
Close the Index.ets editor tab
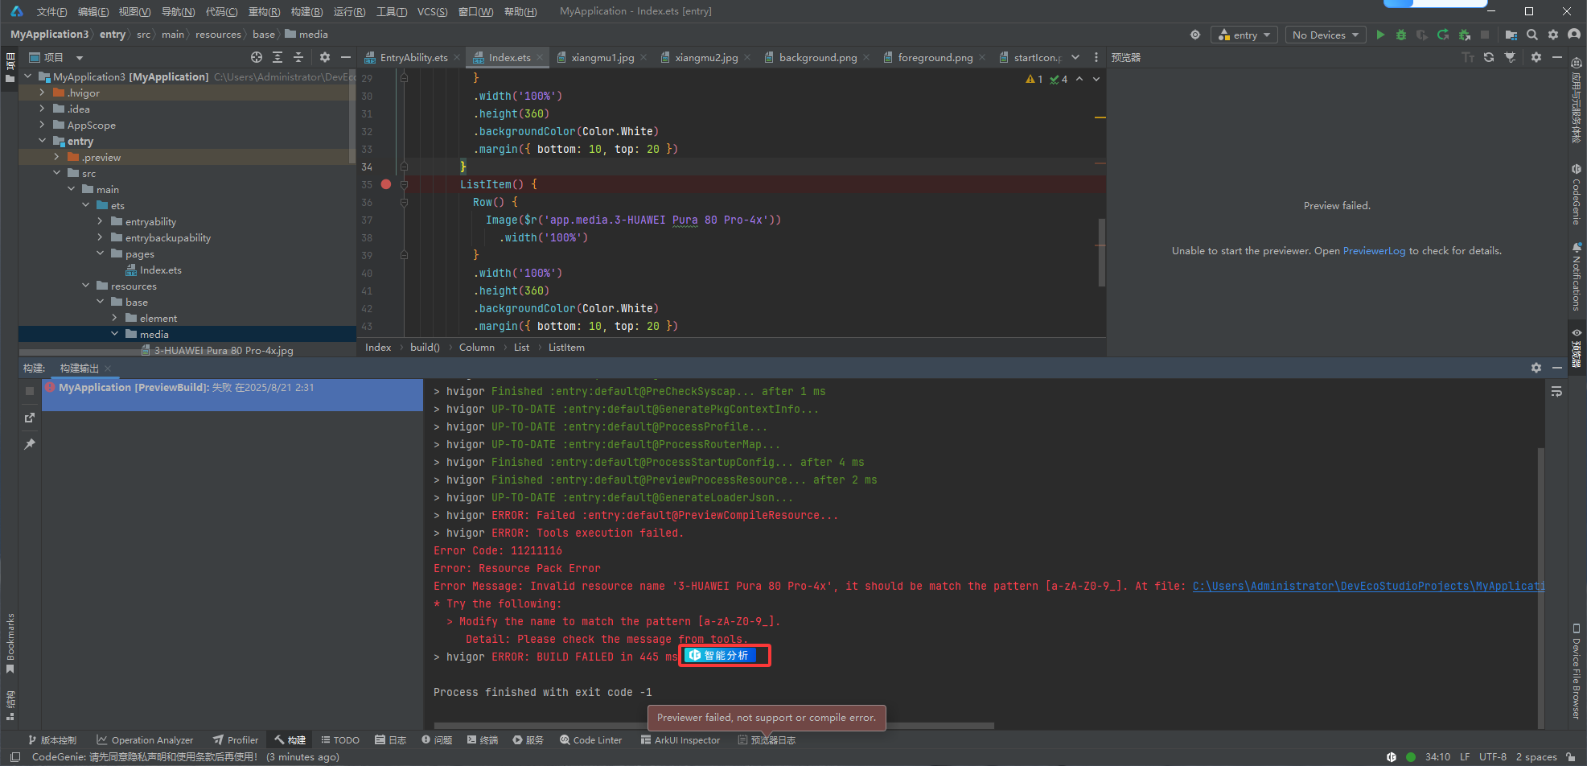point(540,57)
